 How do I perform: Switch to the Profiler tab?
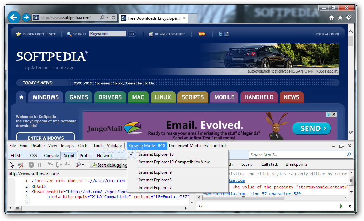coord(86,156)
